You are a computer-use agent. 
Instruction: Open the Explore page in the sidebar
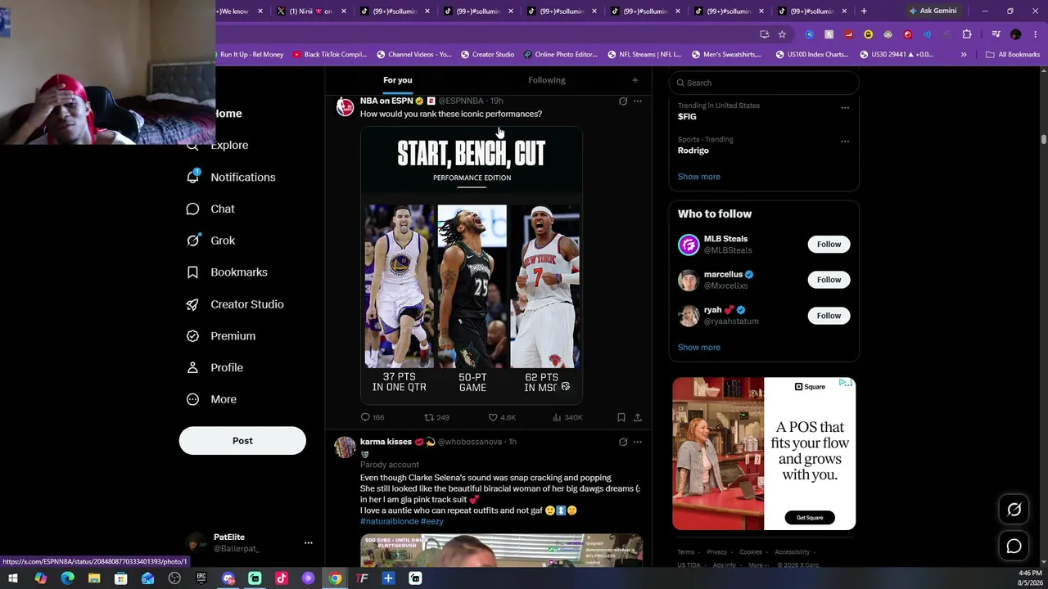[219, 145]
